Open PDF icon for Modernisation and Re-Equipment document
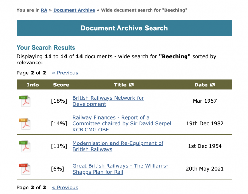 tap(25, 146)
